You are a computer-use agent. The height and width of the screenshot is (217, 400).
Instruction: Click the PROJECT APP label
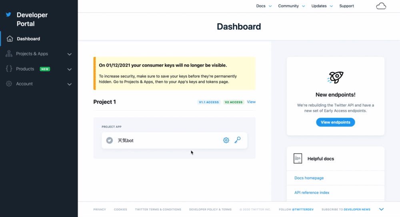112,127
